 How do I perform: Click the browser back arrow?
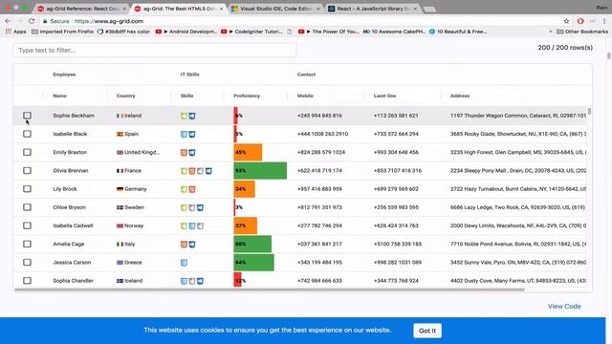(9, 21)
